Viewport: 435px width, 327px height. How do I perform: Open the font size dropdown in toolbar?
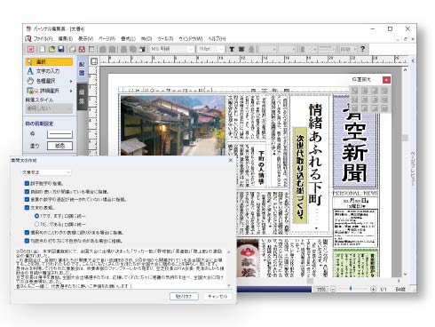211,49
